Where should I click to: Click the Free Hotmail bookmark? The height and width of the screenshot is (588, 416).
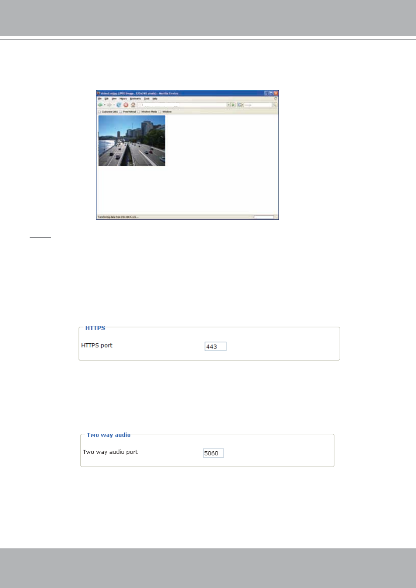128,112
